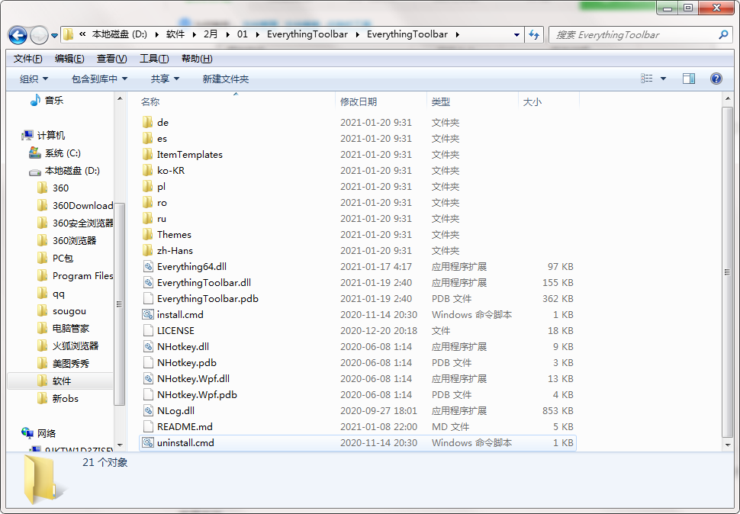Viewport: 740px width, 514px height.
Task: Sort by 类型 column header
Action: click(441, 101)
